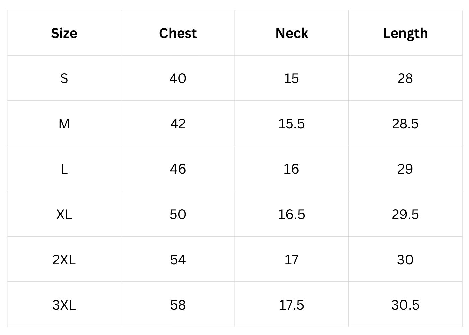This screenshot has height=335, width=469.
Task: Select the L size cell
Action: 64,169
